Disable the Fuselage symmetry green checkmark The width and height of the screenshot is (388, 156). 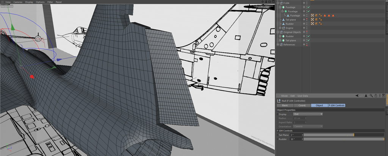[309, 11]
